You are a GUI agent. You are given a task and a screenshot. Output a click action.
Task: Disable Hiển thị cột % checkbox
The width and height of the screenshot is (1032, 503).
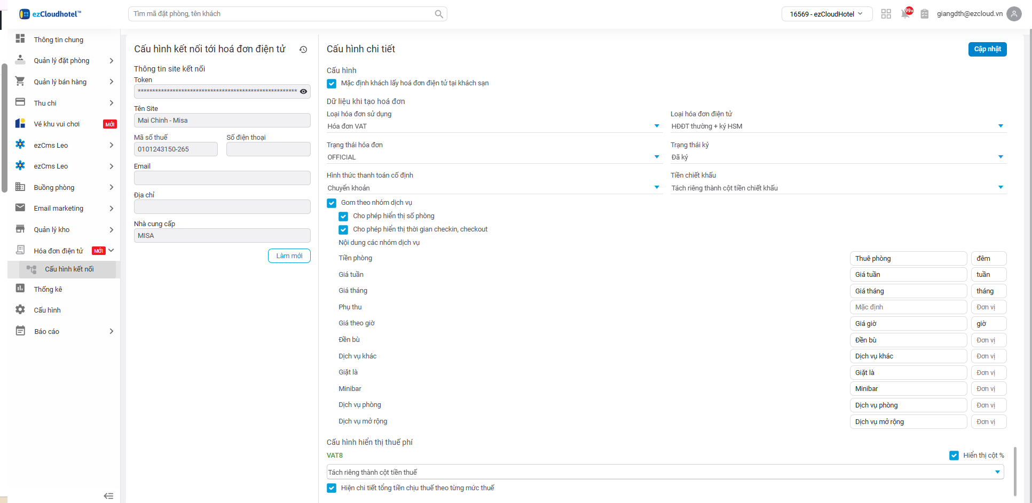[x=954, y=456]
